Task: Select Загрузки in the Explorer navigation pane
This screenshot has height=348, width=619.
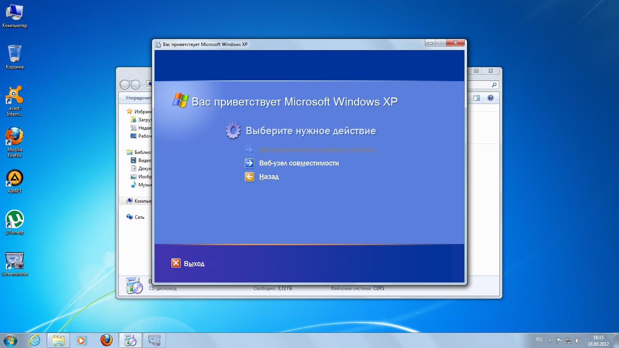Action: (141, 120)
